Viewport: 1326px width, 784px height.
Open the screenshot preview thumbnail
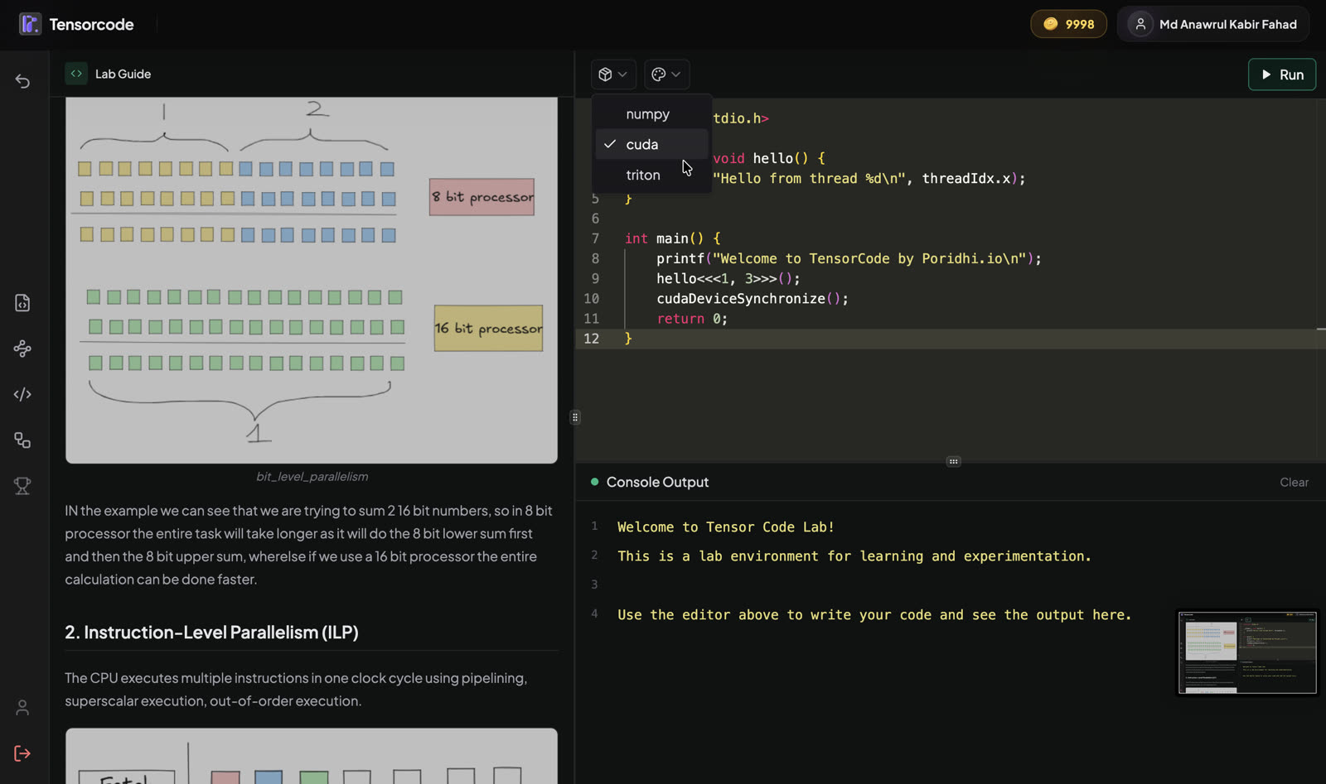[x=1247, y=652]
